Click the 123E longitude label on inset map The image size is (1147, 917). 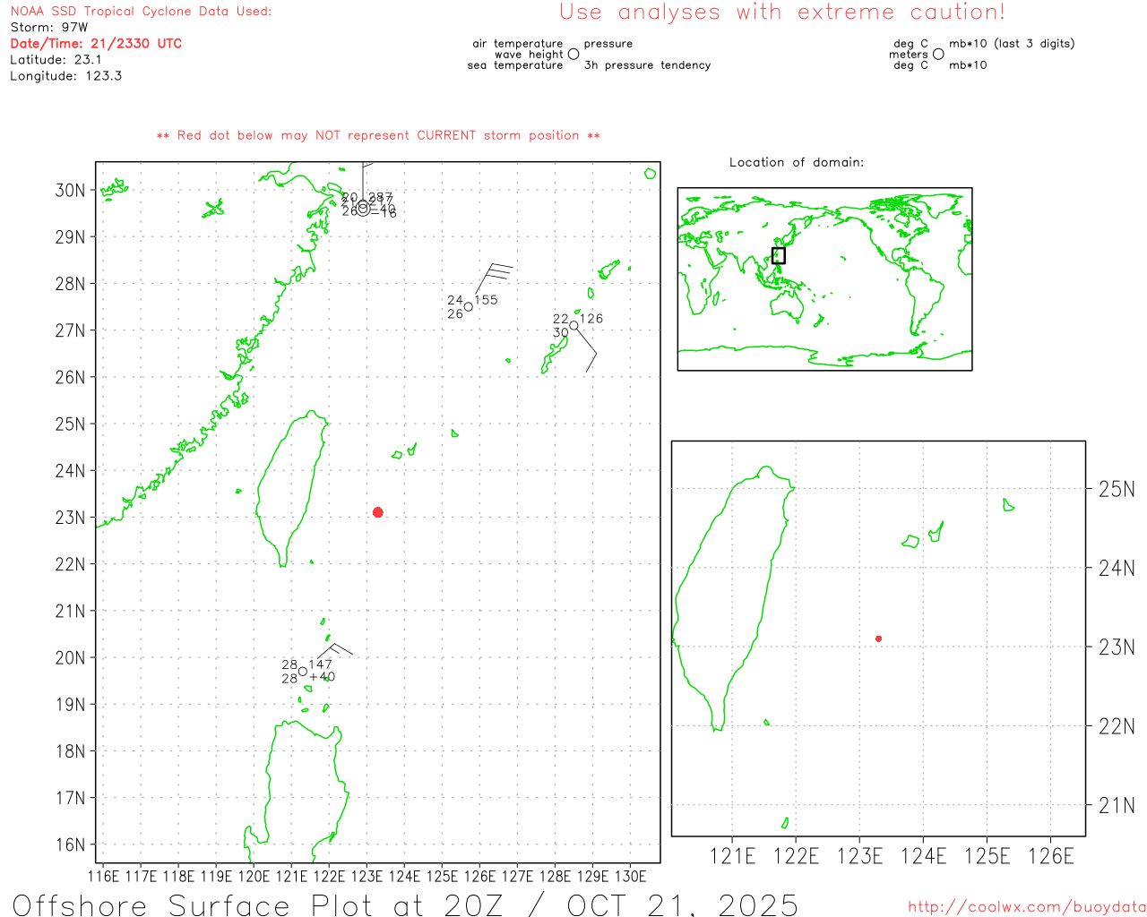[x=860, y=856]
